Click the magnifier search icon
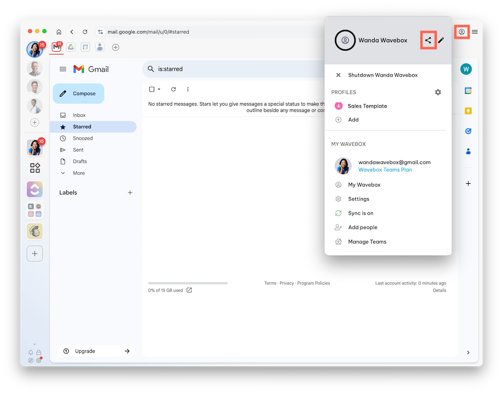Viewport: 503px width, 393px height. coord(151,69)
